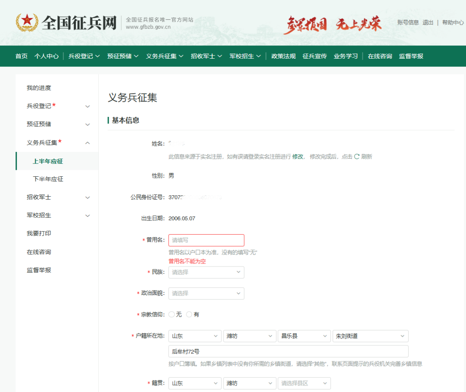The image size is (466, 392).
Task: Open the 政策法规 navigation item
Action: (283, 56)
